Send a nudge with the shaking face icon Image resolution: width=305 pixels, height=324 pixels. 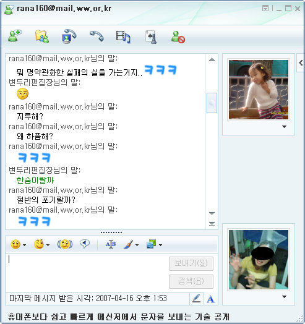[65, 244]
